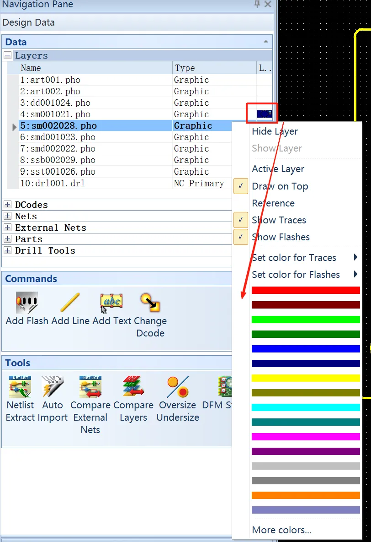The image size is (371, 542).
Task: Click the NC Primary type cell
Action: [x=199, y=183]
